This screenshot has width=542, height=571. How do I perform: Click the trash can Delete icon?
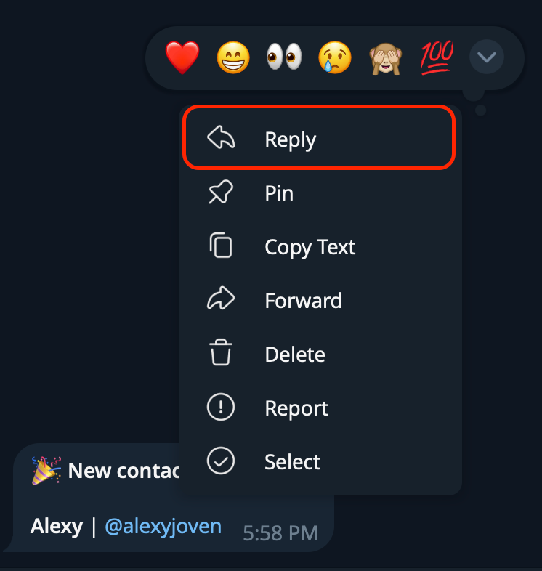(x=221, y=355)
